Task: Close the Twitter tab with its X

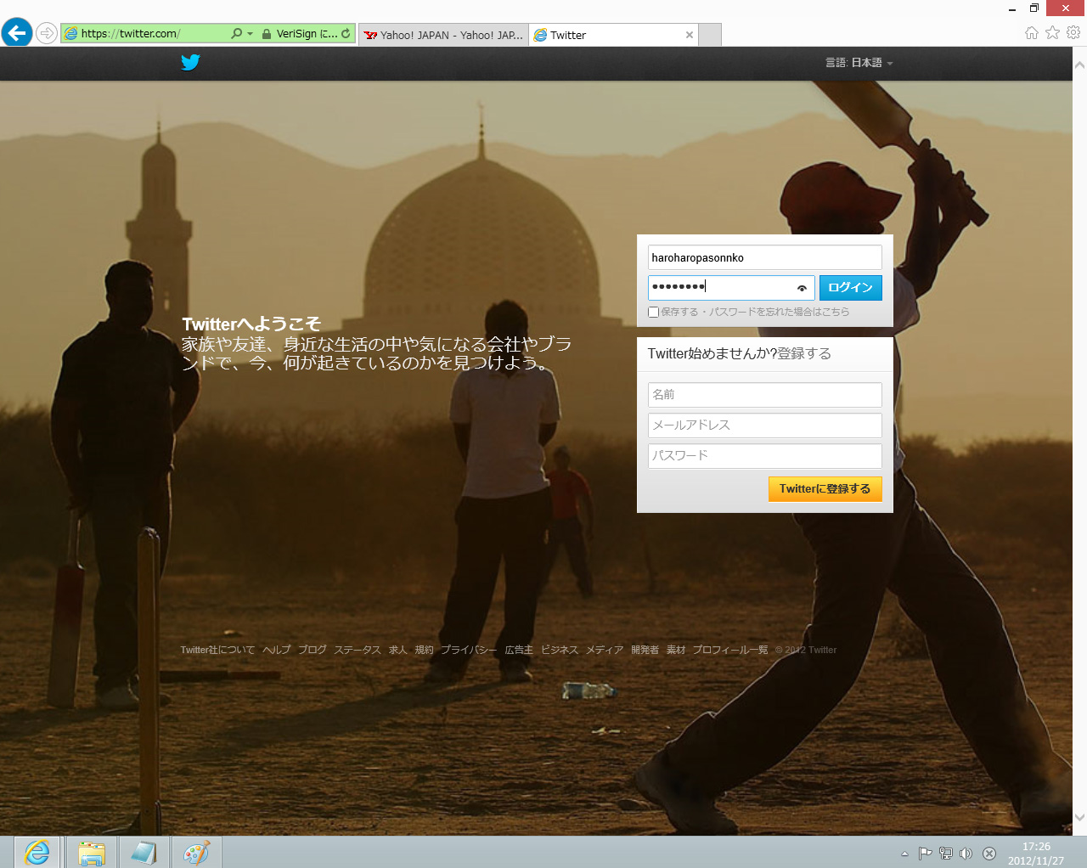Action: [x=690, y=35]
